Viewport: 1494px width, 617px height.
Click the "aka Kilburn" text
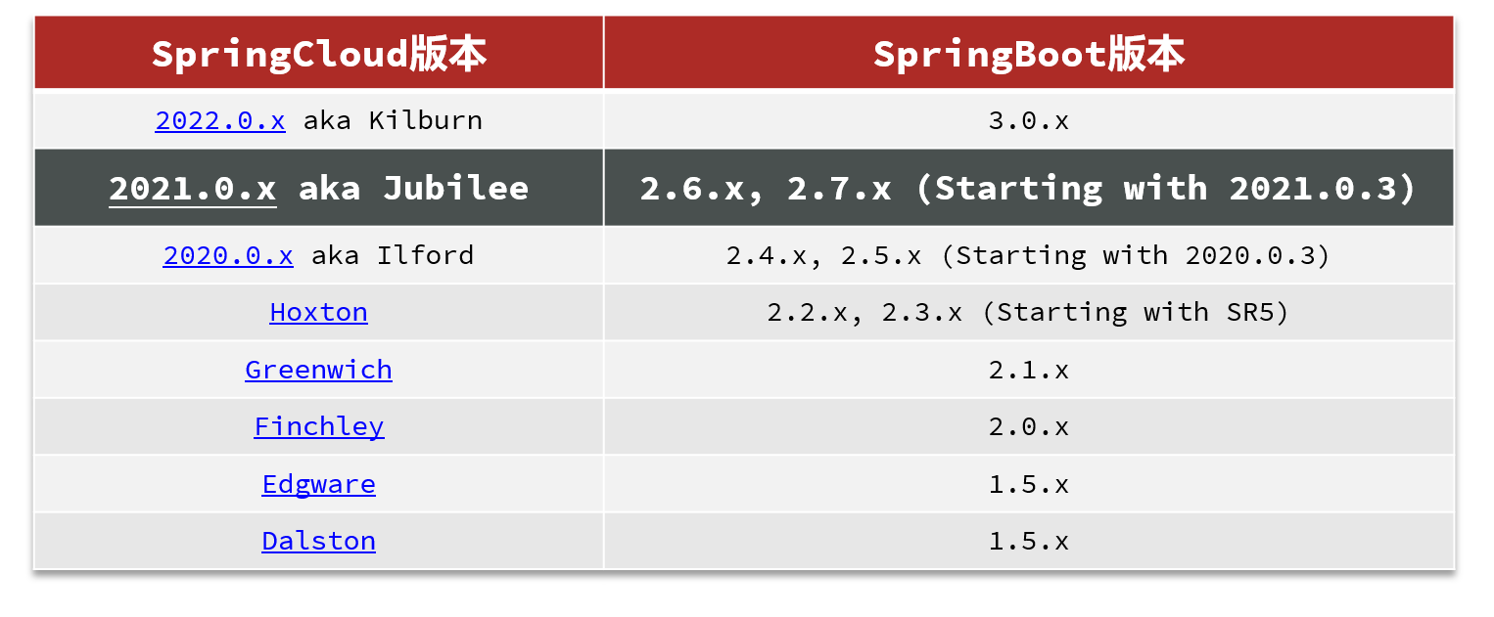tap(393, 120)
